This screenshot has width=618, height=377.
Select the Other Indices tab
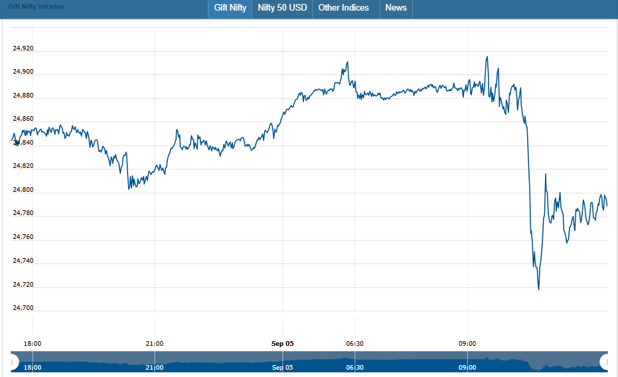click(x=343, y=8)
